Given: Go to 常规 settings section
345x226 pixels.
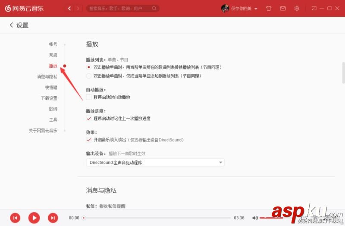Looking at the screenshot, I should point(53,55).
